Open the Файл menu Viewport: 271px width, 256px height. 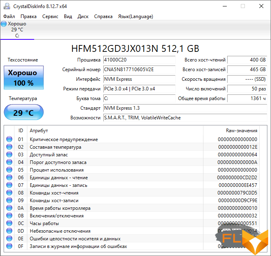[9, 16]
